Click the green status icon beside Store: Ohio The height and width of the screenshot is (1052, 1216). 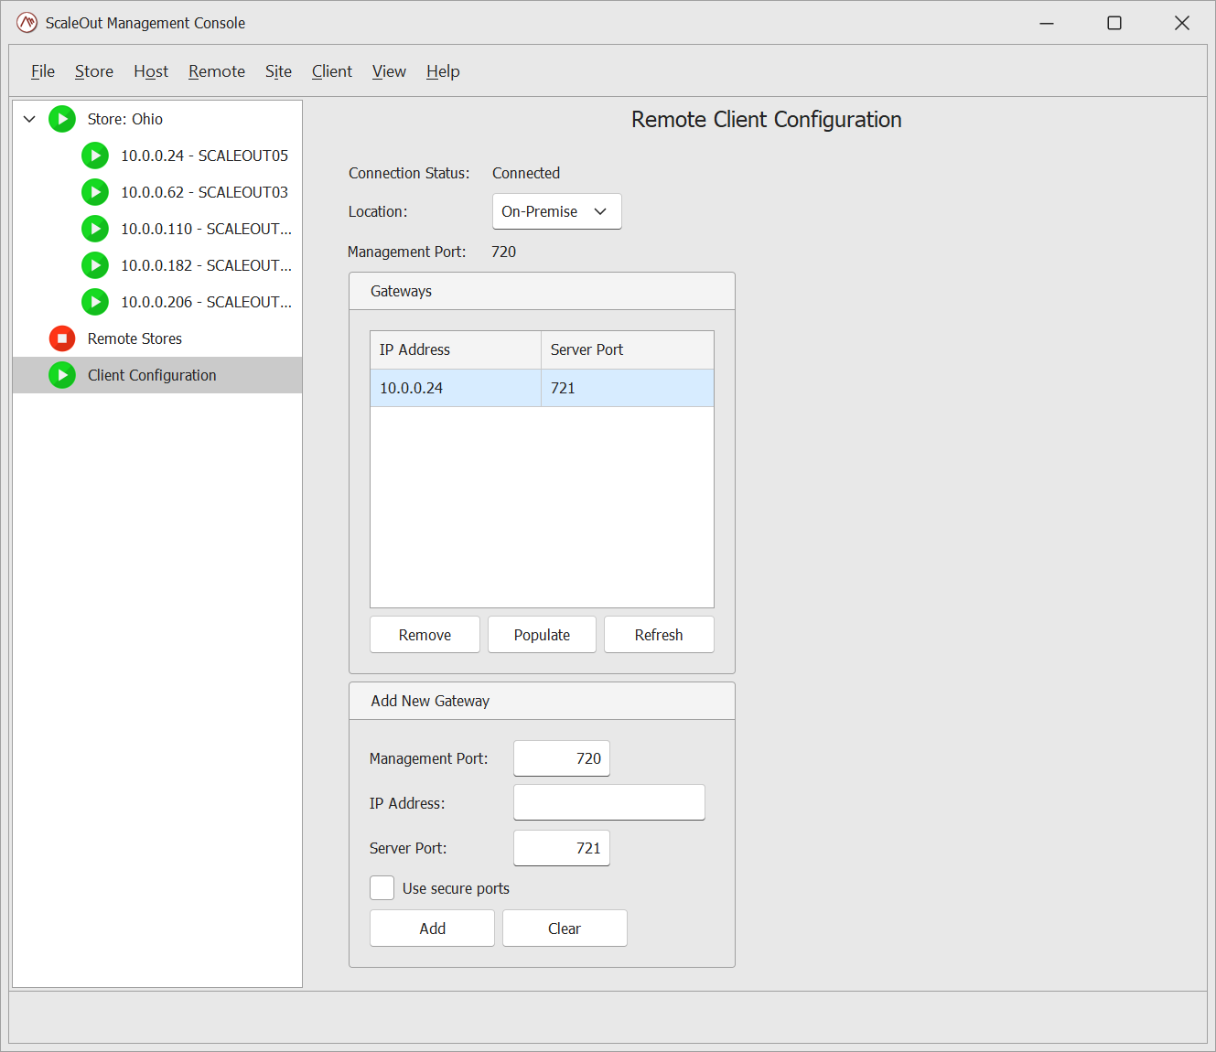click(62, 119)
